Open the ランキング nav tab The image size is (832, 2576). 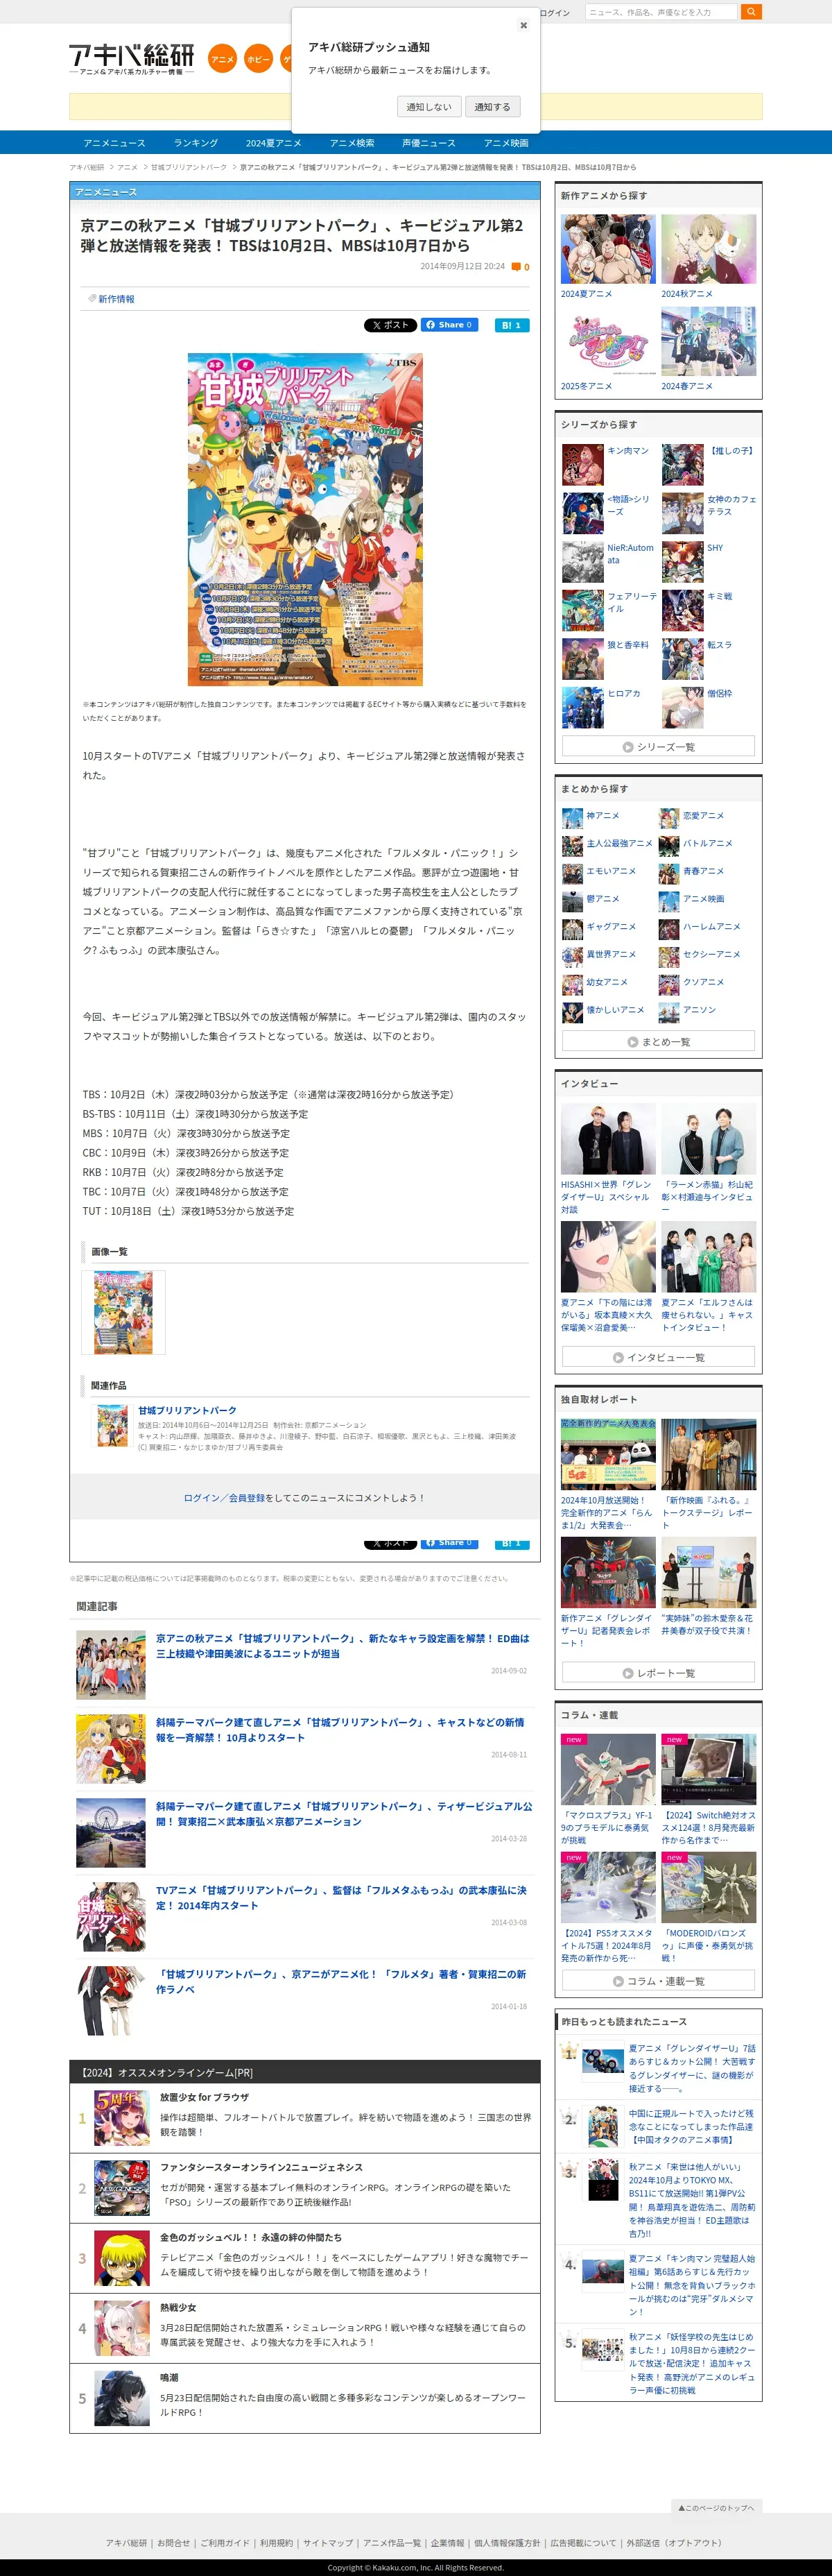tap(195, 143)
